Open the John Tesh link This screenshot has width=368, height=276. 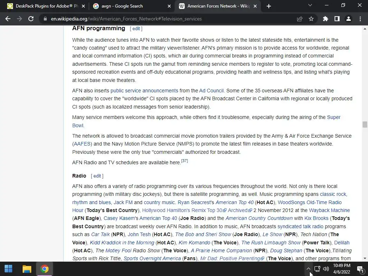click(x=139, y=234)
